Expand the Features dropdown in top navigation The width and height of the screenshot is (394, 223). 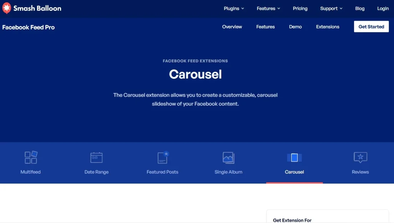click(268, 8)
